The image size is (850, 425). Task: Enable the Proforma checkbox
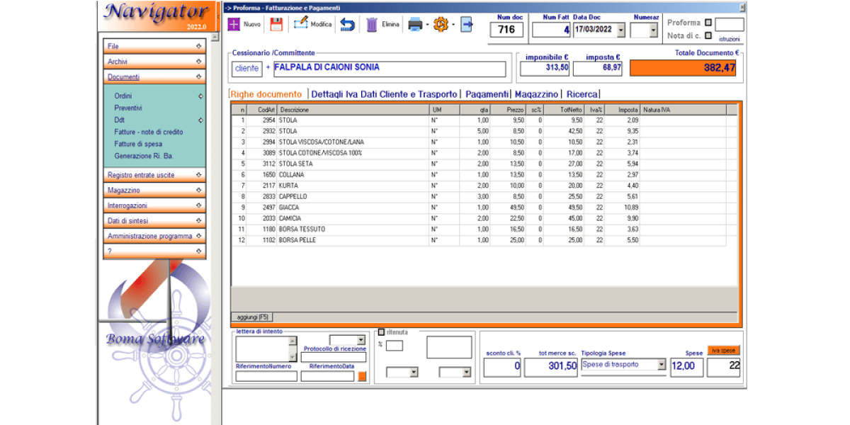pyautogui.click(x=710, y=23)
